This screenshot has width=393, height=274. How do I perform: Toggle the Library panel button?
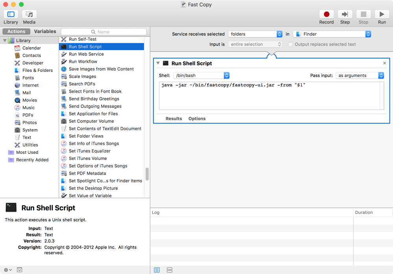[11, 14]
